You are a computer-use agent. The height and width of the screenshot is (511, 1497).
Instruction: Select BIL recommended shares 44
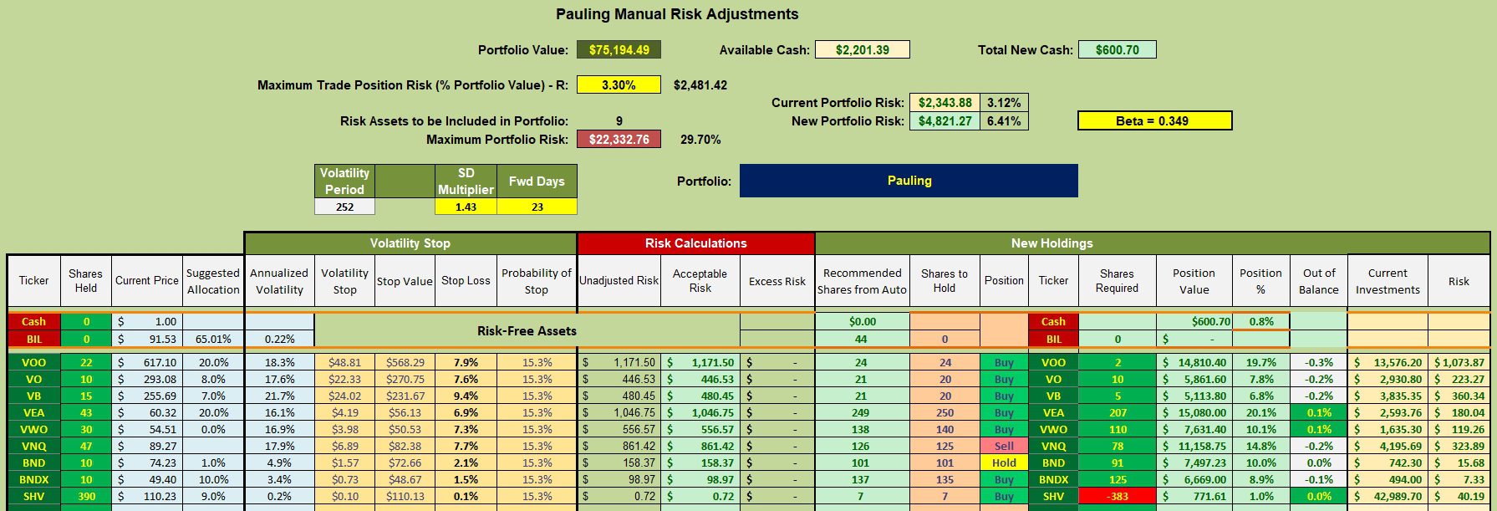coord(862,340)
